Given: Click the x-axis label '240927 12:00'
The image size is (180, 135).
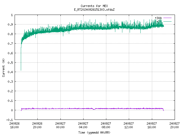Looking at the screenshot, I should [x=129, y=125].
